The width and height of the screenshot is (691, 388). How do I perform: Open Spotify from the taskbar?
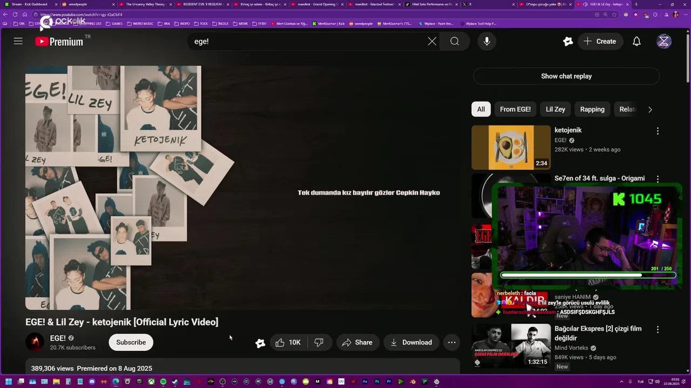[x=163, y=382]
